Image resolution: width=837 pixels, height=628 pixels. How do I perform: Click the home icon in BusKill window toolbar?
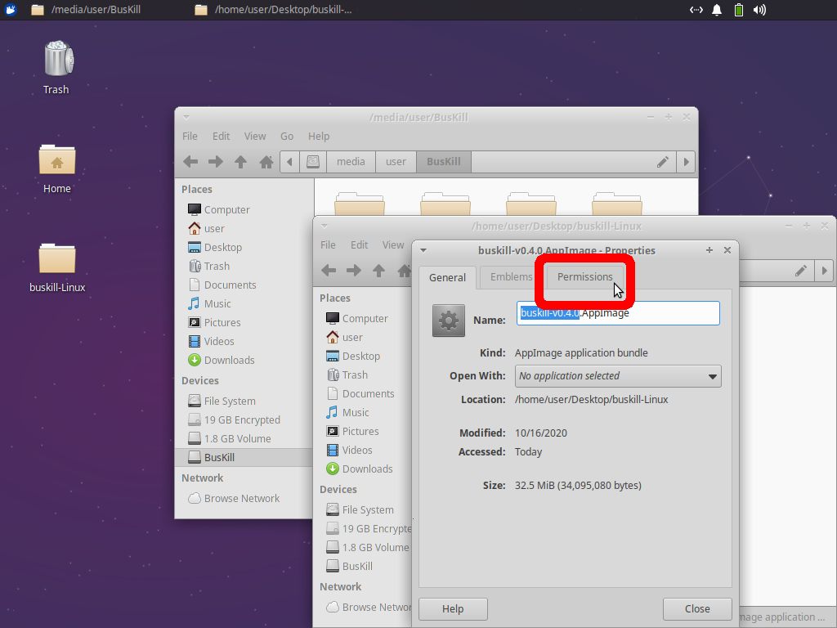266,161
